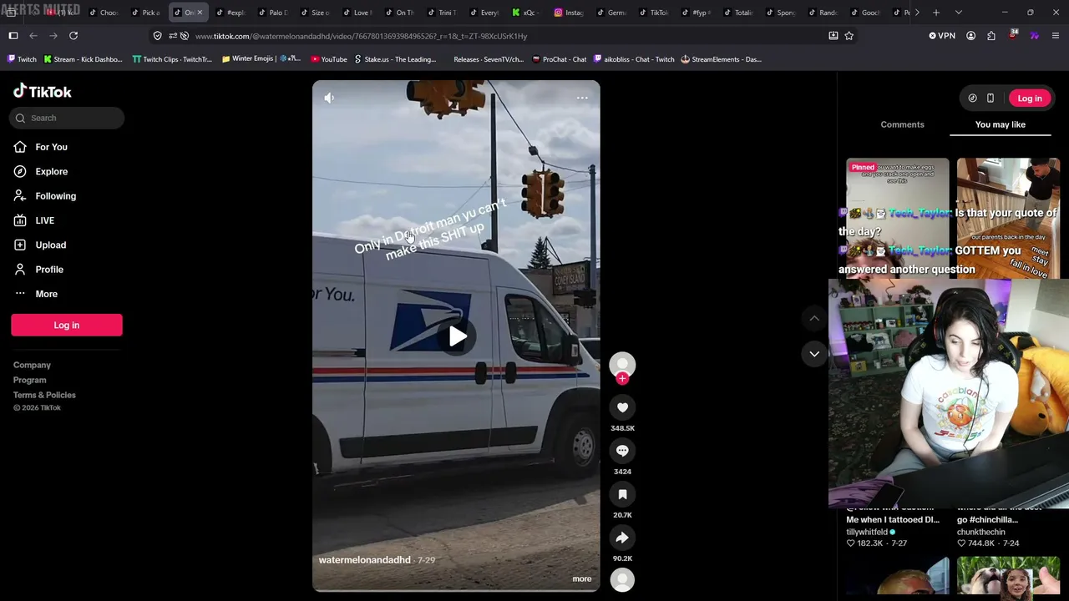Screen dimensions: 1069x601
Task: Toggle the browser sidebar panel icon
Action: 13,36
